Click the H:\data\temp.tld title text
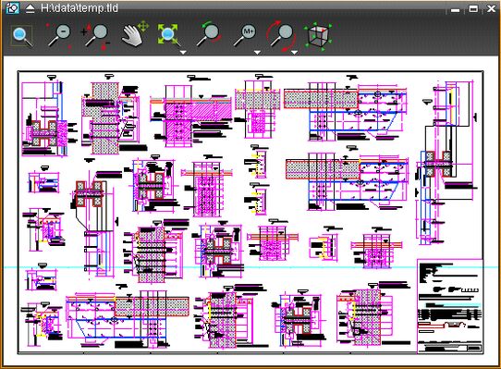This screenshot has height=369, width=501. [79, 8]
